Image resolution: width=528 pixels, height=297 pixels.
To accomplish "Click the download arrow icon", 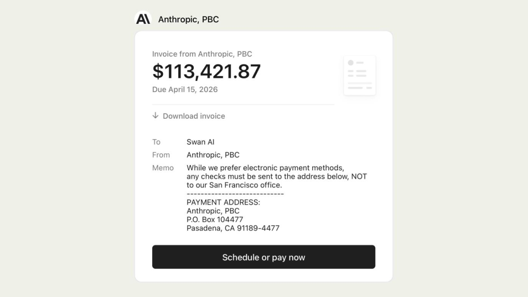I will coord(156,115).
